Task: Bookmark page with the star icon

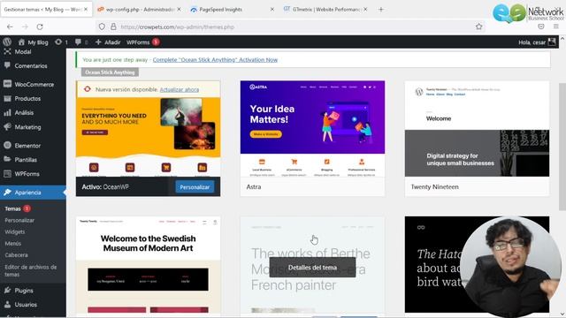Action: click(x=478, y=26)
